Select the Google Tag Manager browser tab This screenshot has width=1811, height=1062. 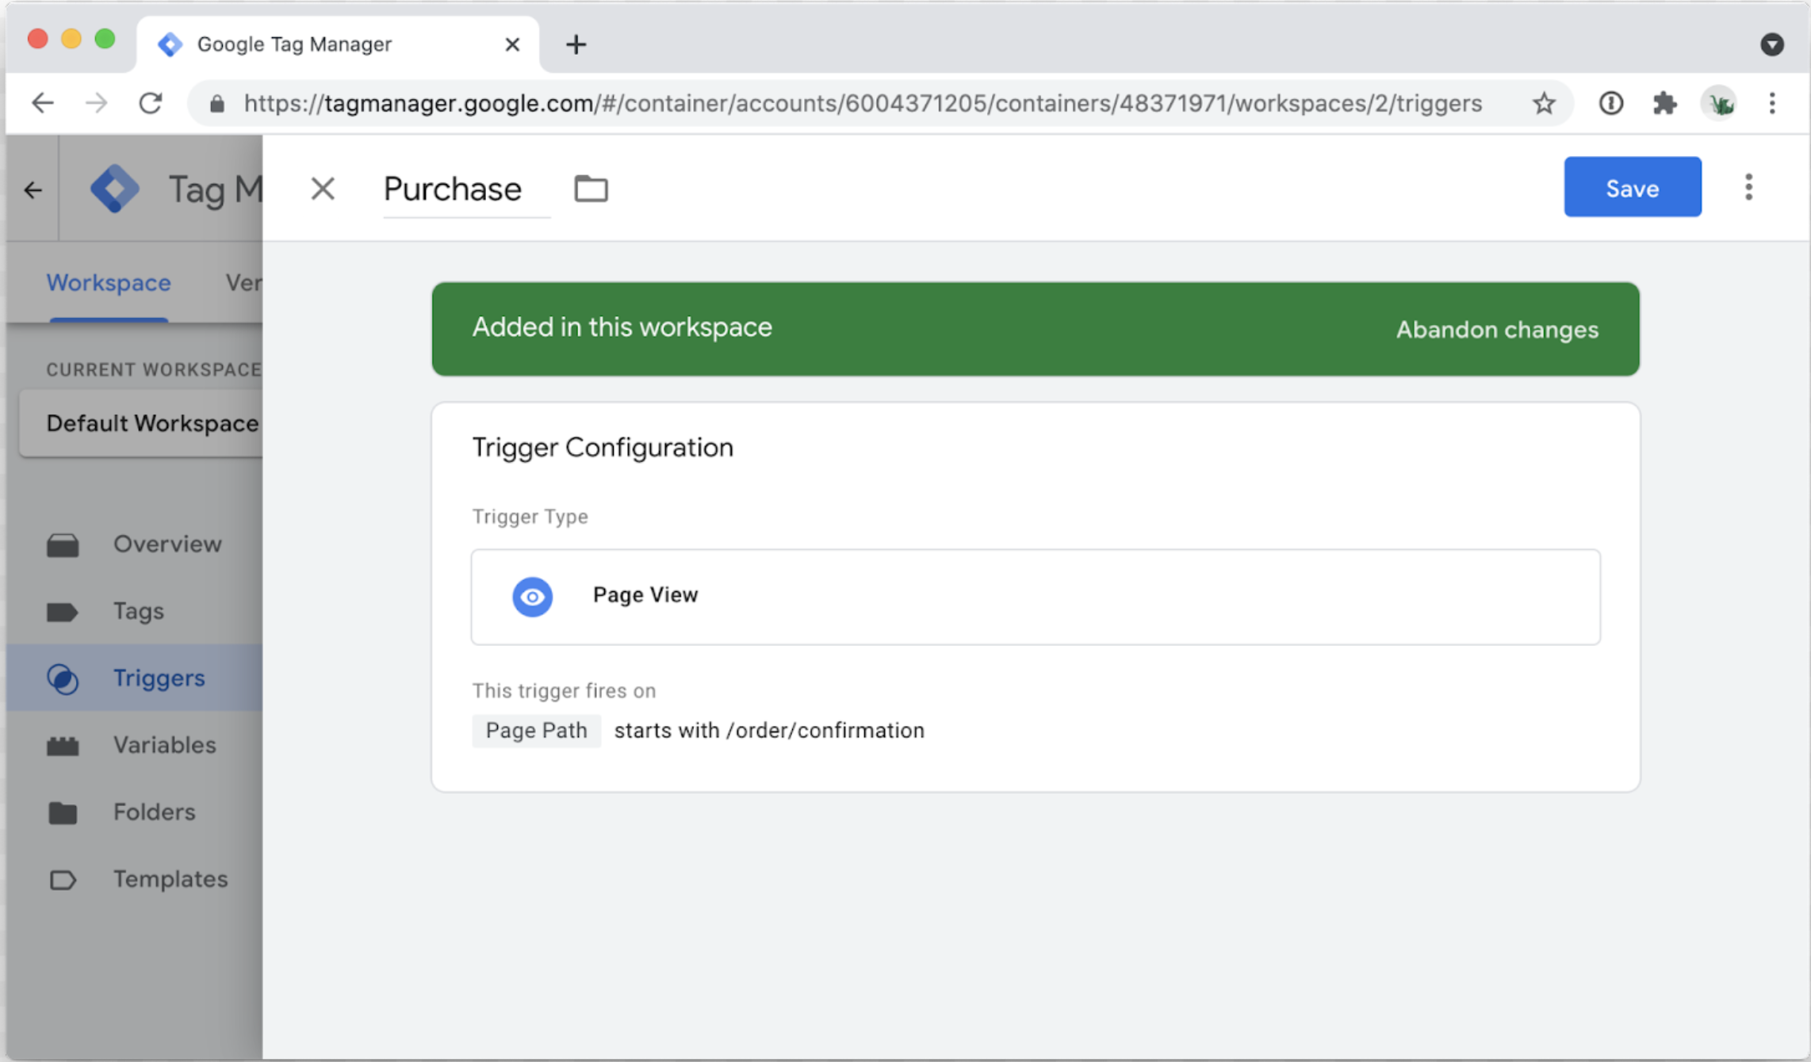point(338,44)
